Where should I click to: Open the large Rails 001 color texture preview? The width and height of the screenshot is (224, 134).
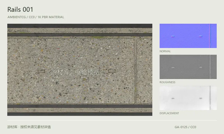[80, 70]
